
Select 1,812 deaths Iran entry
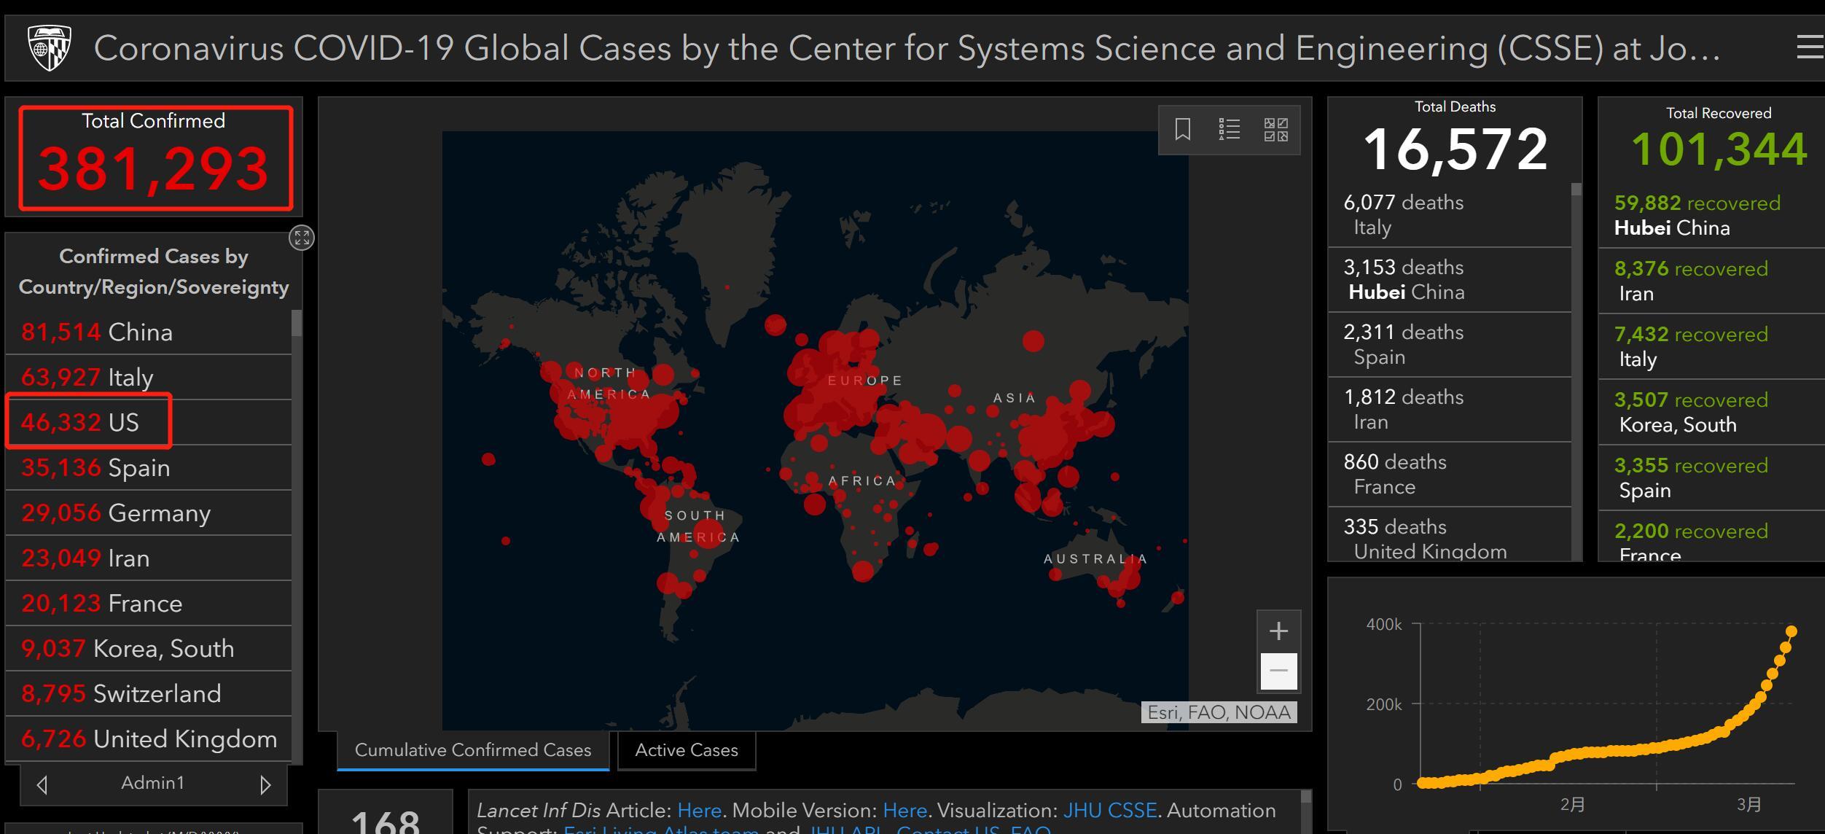tap(1450, 410)
